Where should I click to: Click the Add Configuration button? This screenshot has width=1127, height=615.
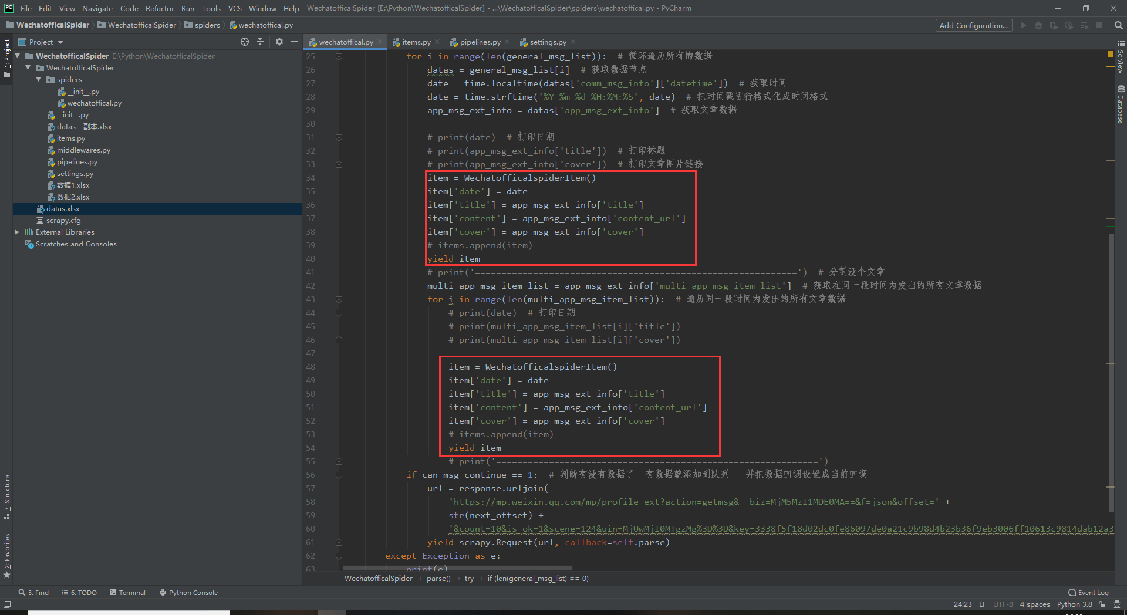[x=973, y=25]
